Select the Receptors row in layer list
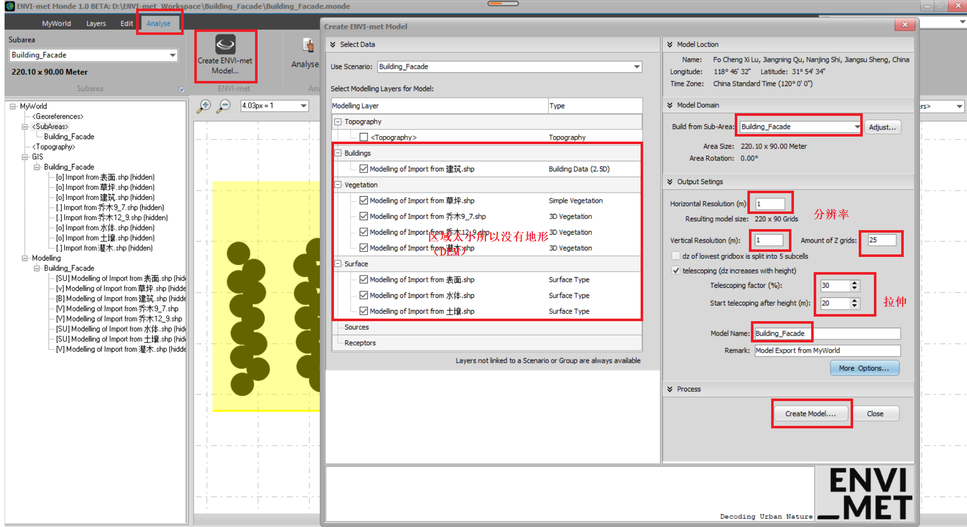The width and height of the screenshot is (967, 527). pyautogui.click(x=487, y=343)
